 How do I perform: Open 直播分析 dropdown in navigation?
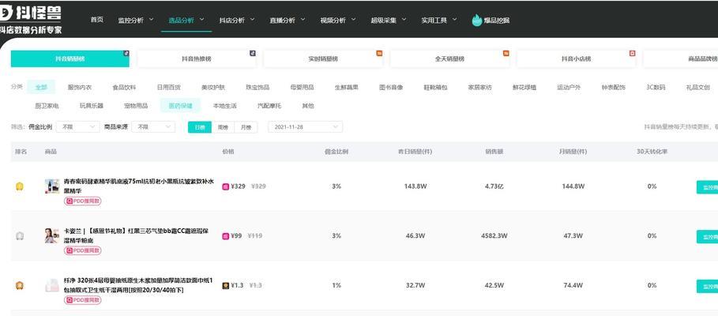[x=288, y=21]
